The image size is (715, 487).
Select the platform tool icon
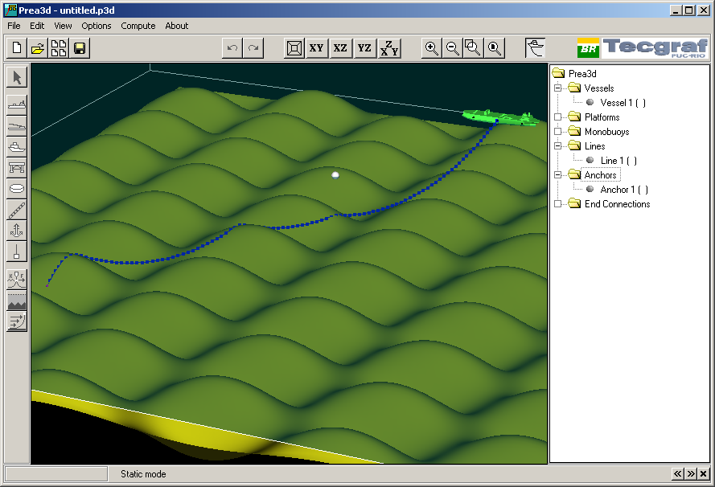[17, 168]
